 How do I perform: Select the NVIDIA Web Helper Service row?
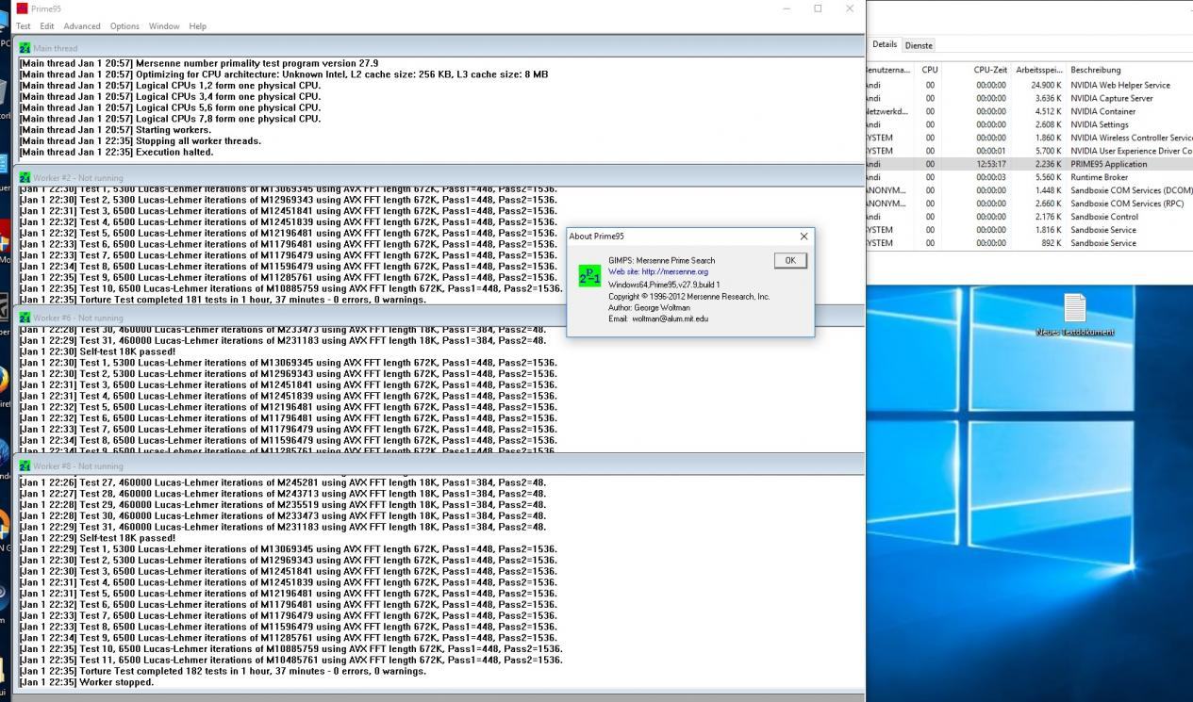click(x=1029, y=85)
